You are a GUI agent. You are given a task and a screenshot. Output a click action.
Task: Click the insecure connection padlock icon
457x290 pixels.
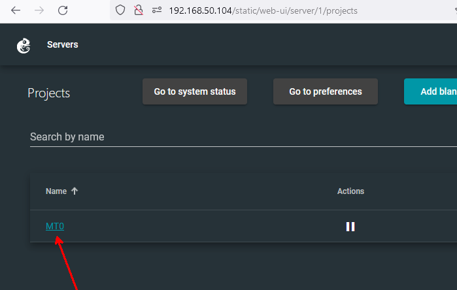(138, 10)
